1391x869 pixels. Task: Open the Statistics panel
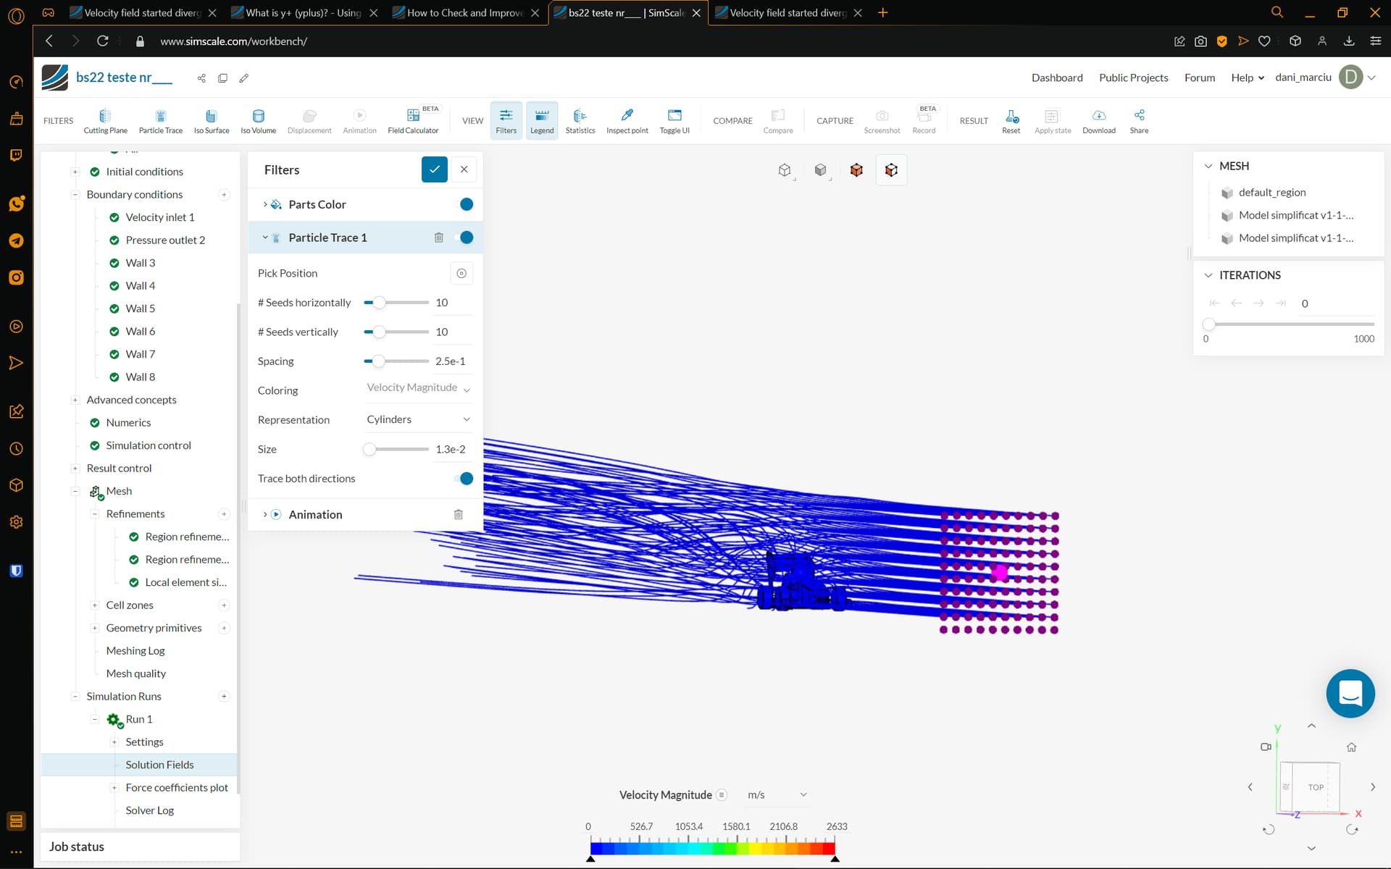580,119
